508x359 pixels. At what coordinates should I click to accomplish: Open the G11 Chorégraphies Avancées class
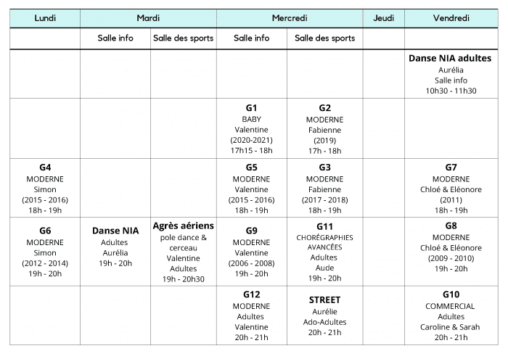(x=324, y=252)
